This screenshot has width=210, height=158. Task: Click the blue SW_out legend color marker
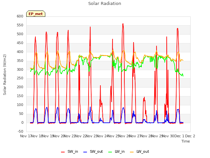[x=85, y=152]
